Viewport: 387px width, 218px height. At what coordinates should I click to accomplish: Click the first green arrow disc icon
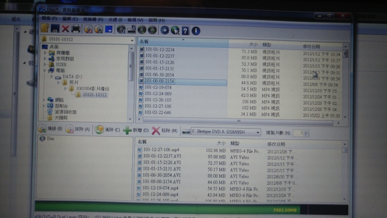pos(142,30)
